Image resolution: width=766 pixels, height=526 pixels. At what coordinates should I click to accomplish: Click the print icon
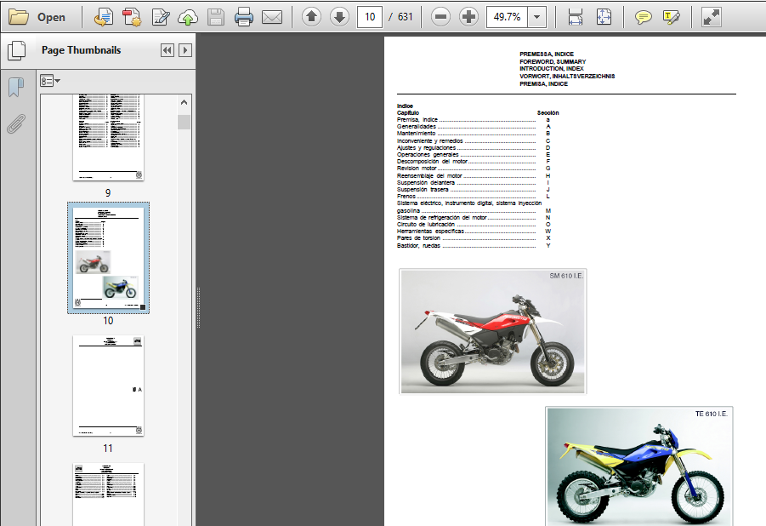pyautogui.click(x=244, y=17)
